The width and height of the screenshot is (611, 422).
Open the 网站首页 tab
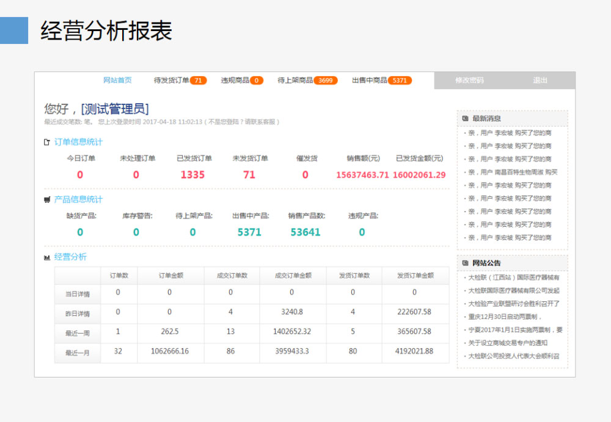coord(117,80)
